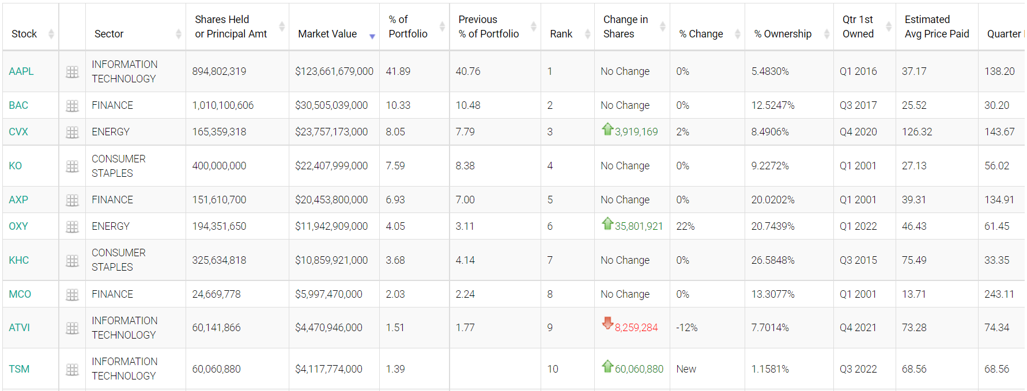Click green up arrow in OXY row
This screenshot has height=391, width=1027.
[x=607, y=223]
